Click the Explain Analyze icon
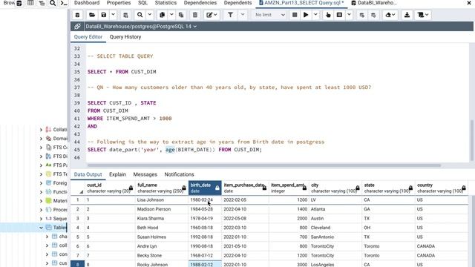This screenshot has width=475, height=267. click(339, 15)
